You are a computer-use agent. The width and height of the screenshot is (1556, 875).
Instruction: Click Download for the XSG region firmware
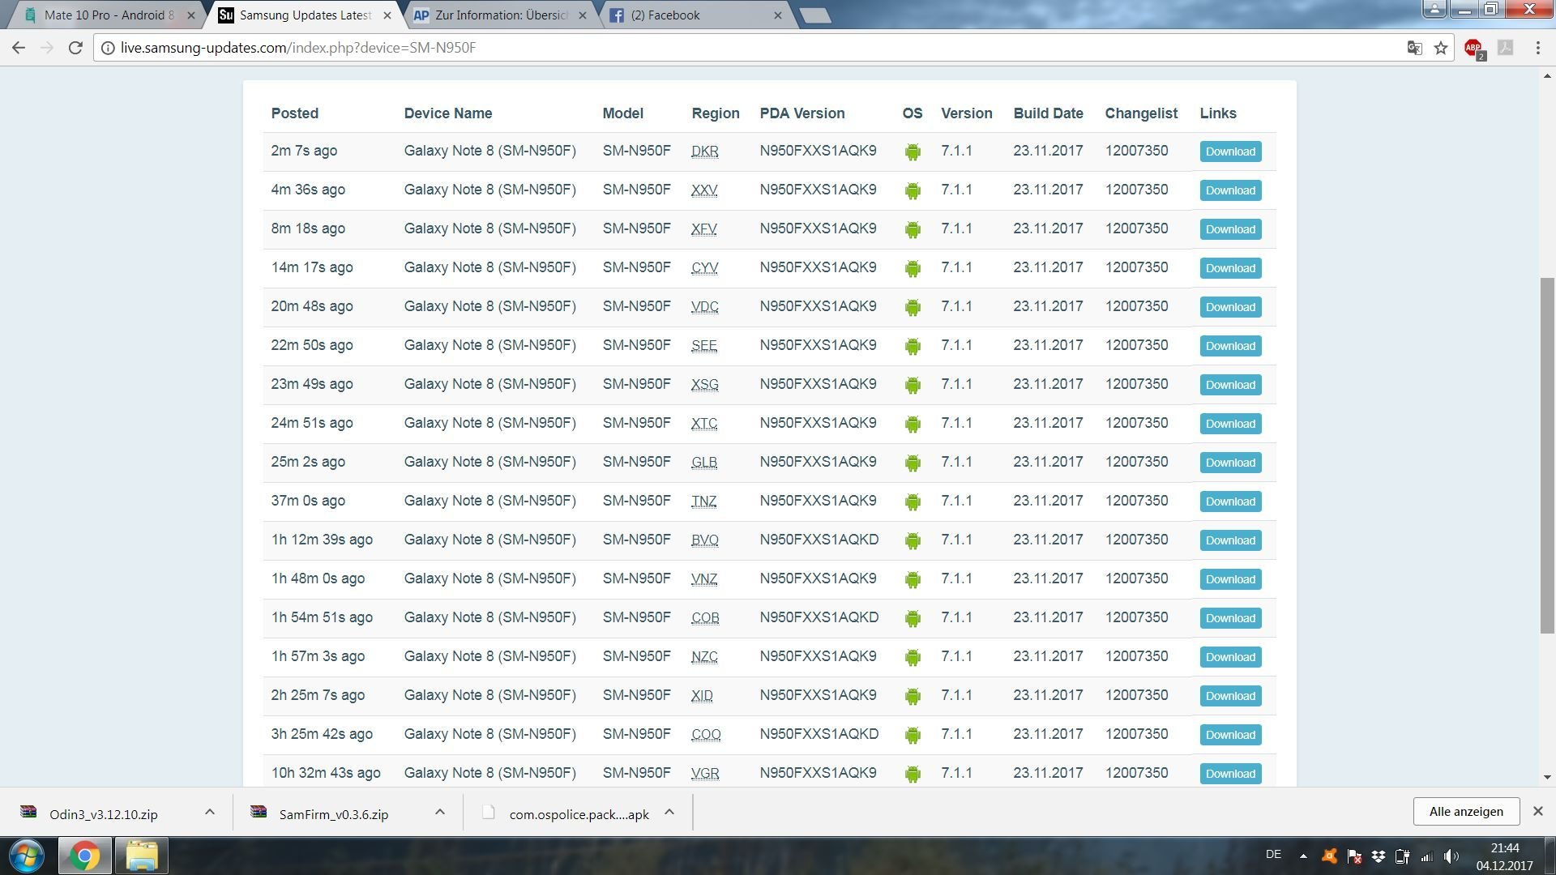click(1230, 385)
